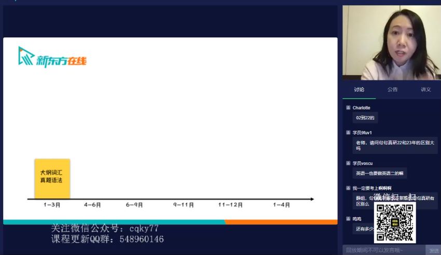Screen dimensions: 441x255
Task: Click Charlotte's user avatar icon in chat
Action: click(348, 108)
